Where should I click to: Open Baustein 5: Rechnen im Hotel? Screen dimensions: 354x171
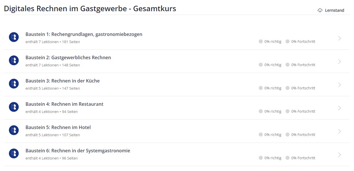tap(58, 127)
